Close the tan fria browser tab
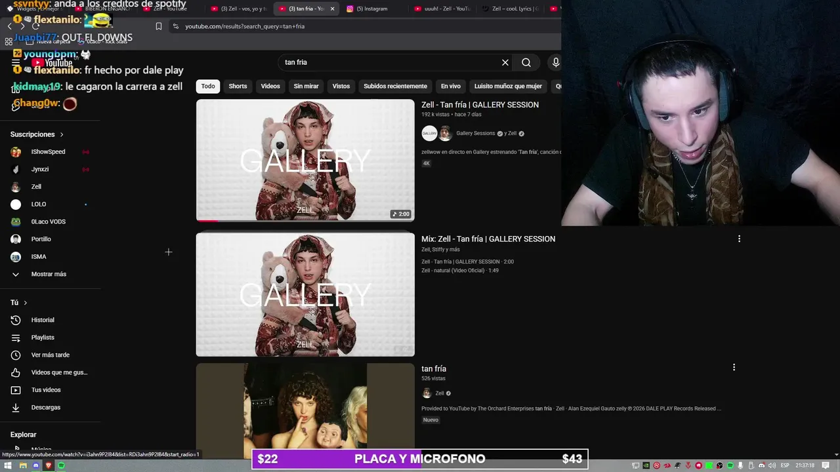840x472 pixels. tap(332, 9)
